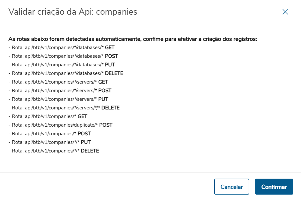Image resolution: width=301 pixels, height=200 pixels.
Task: Click the Confirmar button
Action: pyautogui.click(x=274, y=187)
